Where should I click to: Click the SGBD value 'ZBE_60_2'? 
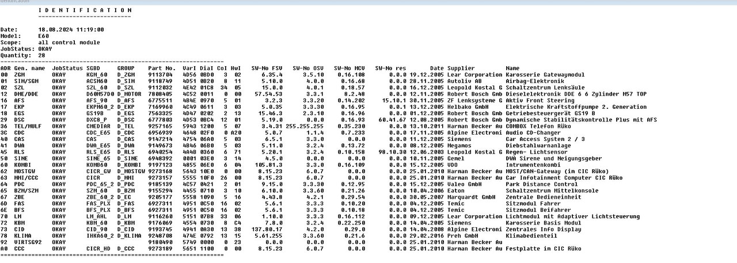[x=100, y=197]
